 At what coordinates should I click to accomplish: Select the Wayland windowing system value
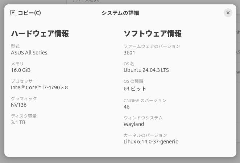tap(134, 124)
